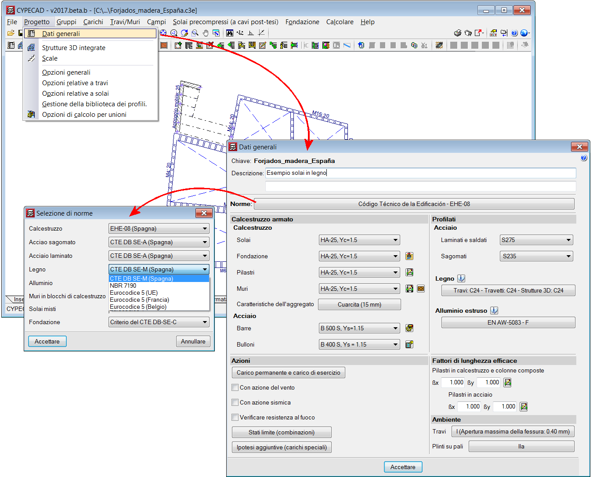Image resolution: width=593 pixels, height=477 pixels.
Task: Click Dati generali menu entry icon
Action: [x=32, y=33]
